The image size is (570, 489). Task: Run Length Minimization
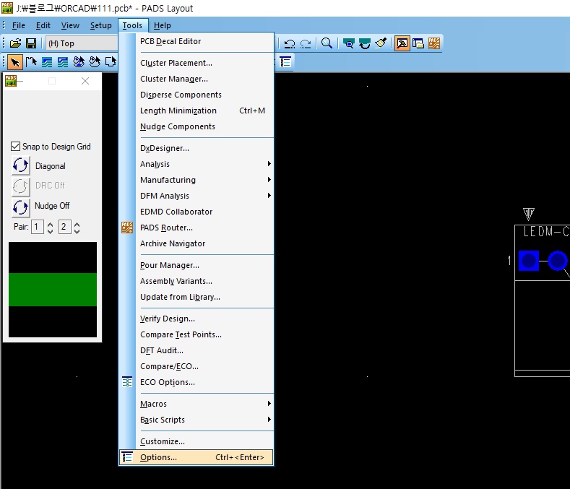pyautogui.click(x=206, y=111)
